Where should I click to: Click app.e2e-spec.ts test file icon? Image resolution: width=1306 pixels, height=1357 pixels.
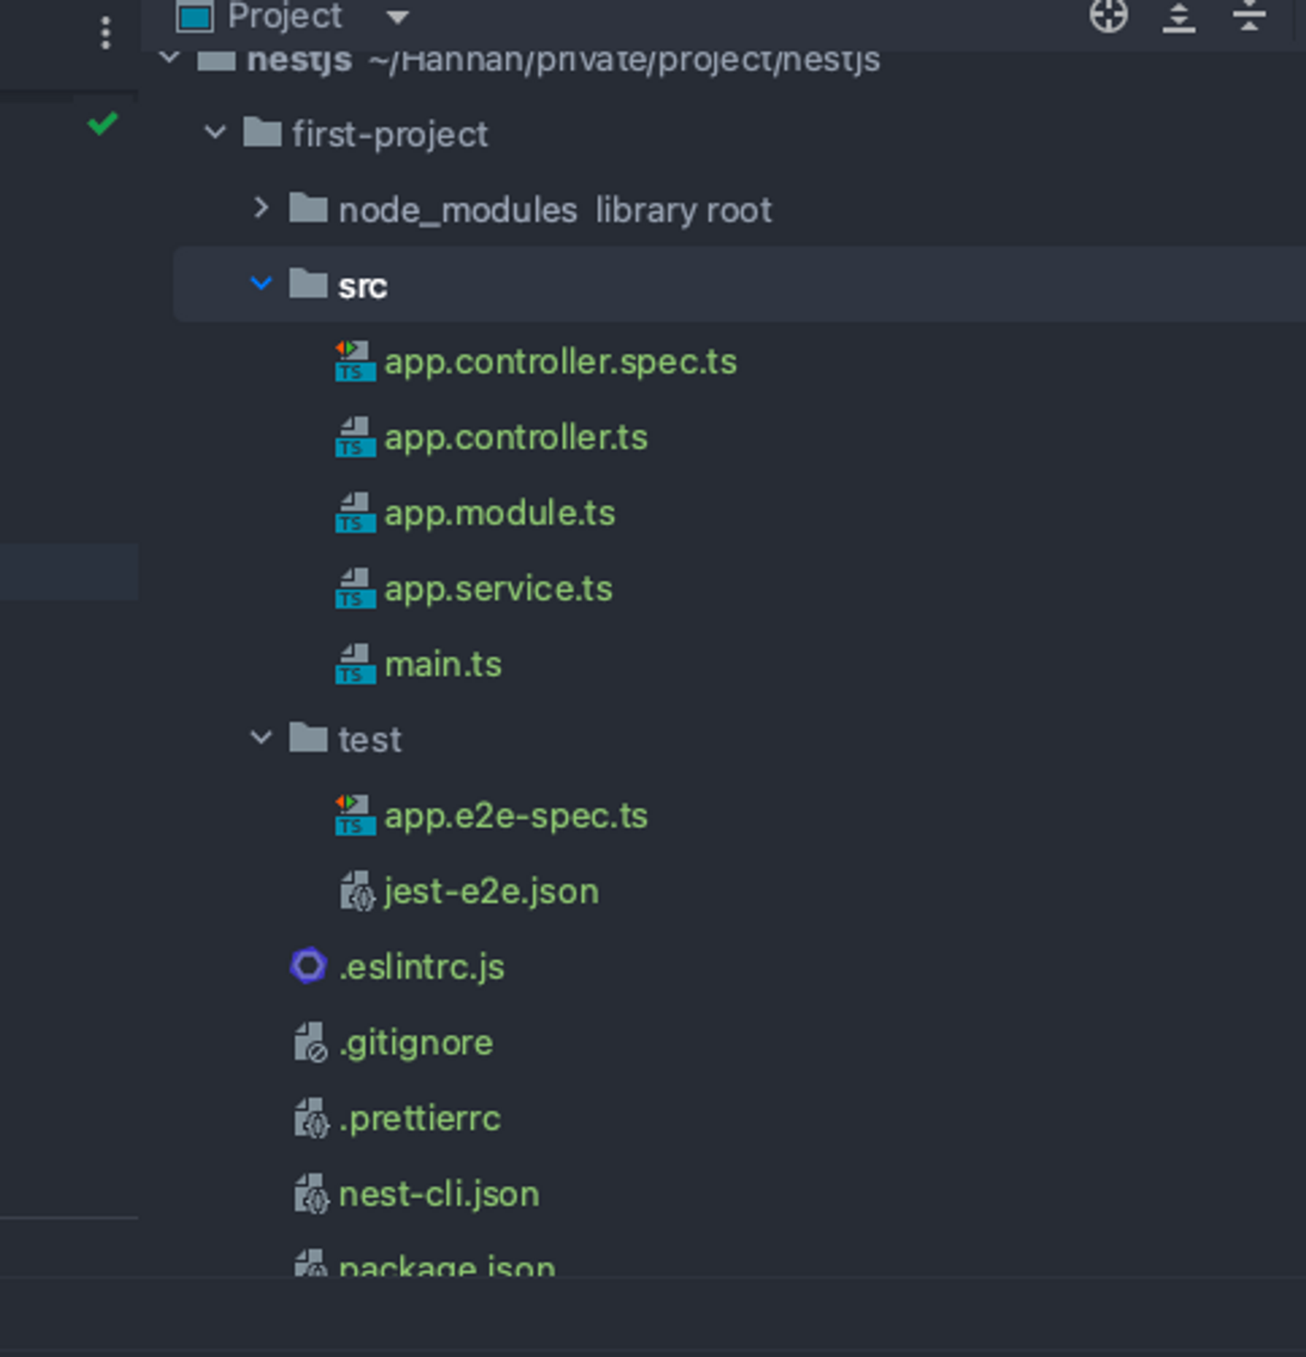[355, 816]
